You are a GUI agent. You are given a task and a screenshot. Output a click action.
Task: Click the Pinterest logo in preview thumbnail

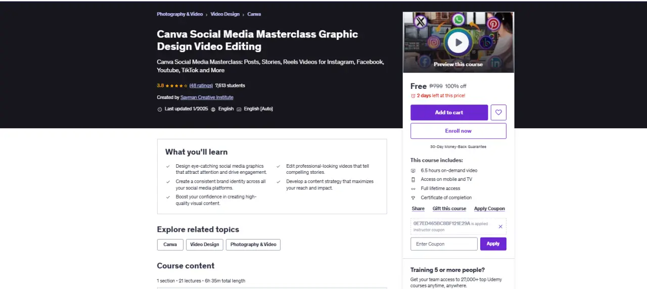(493, 24)
